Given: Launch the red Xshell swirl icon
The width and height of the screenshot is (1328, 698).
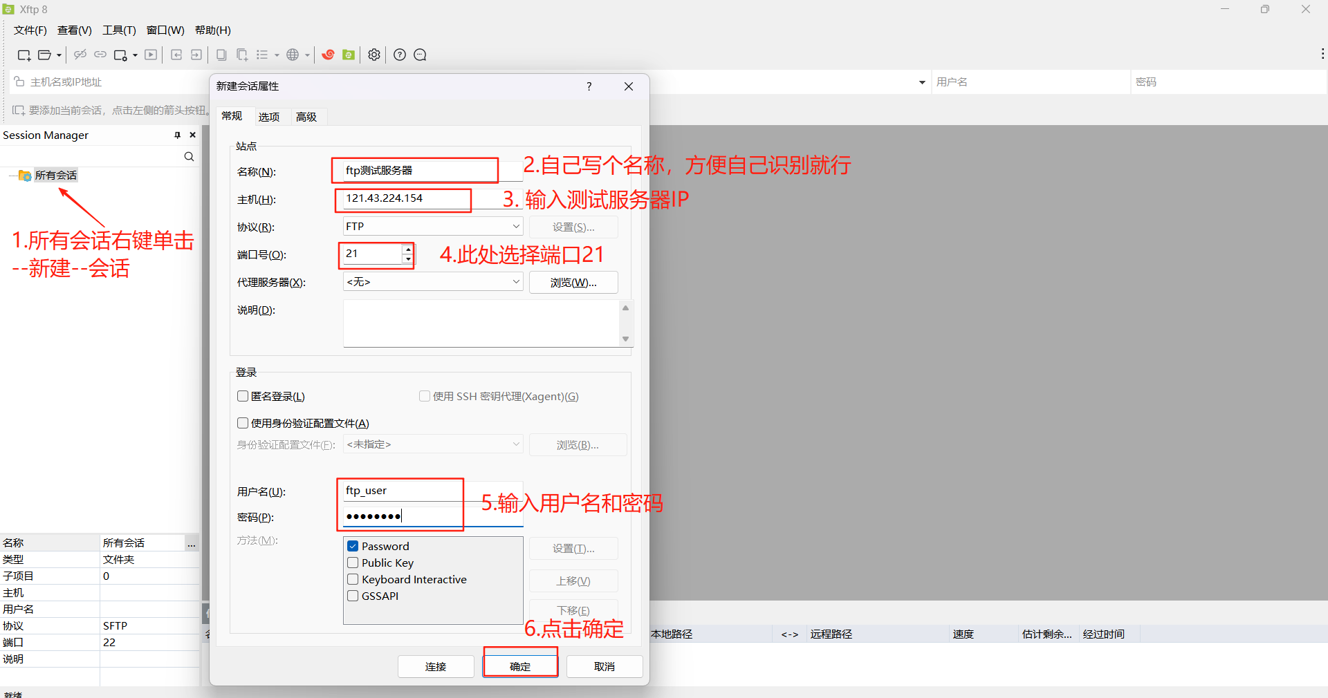Looking at the screenshot, I should 328,55.
